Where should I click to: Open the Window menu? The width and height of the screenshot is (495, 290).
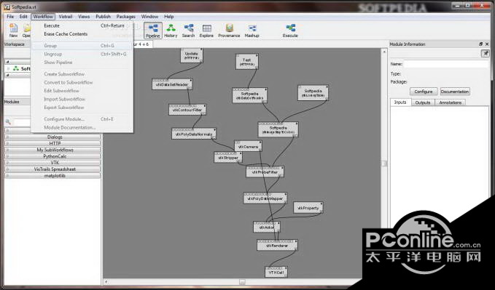pyautogui.click(x=149, y=17)
